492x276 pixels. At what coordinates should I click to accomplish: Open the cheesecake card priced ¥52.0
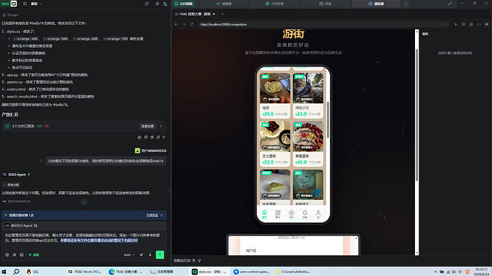pos(275,144)
